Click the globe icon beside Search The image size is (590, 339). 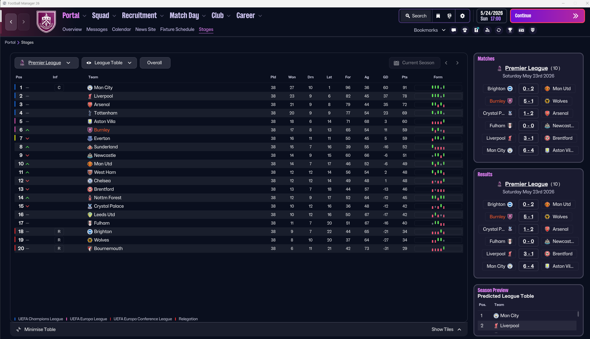point(449,16)
